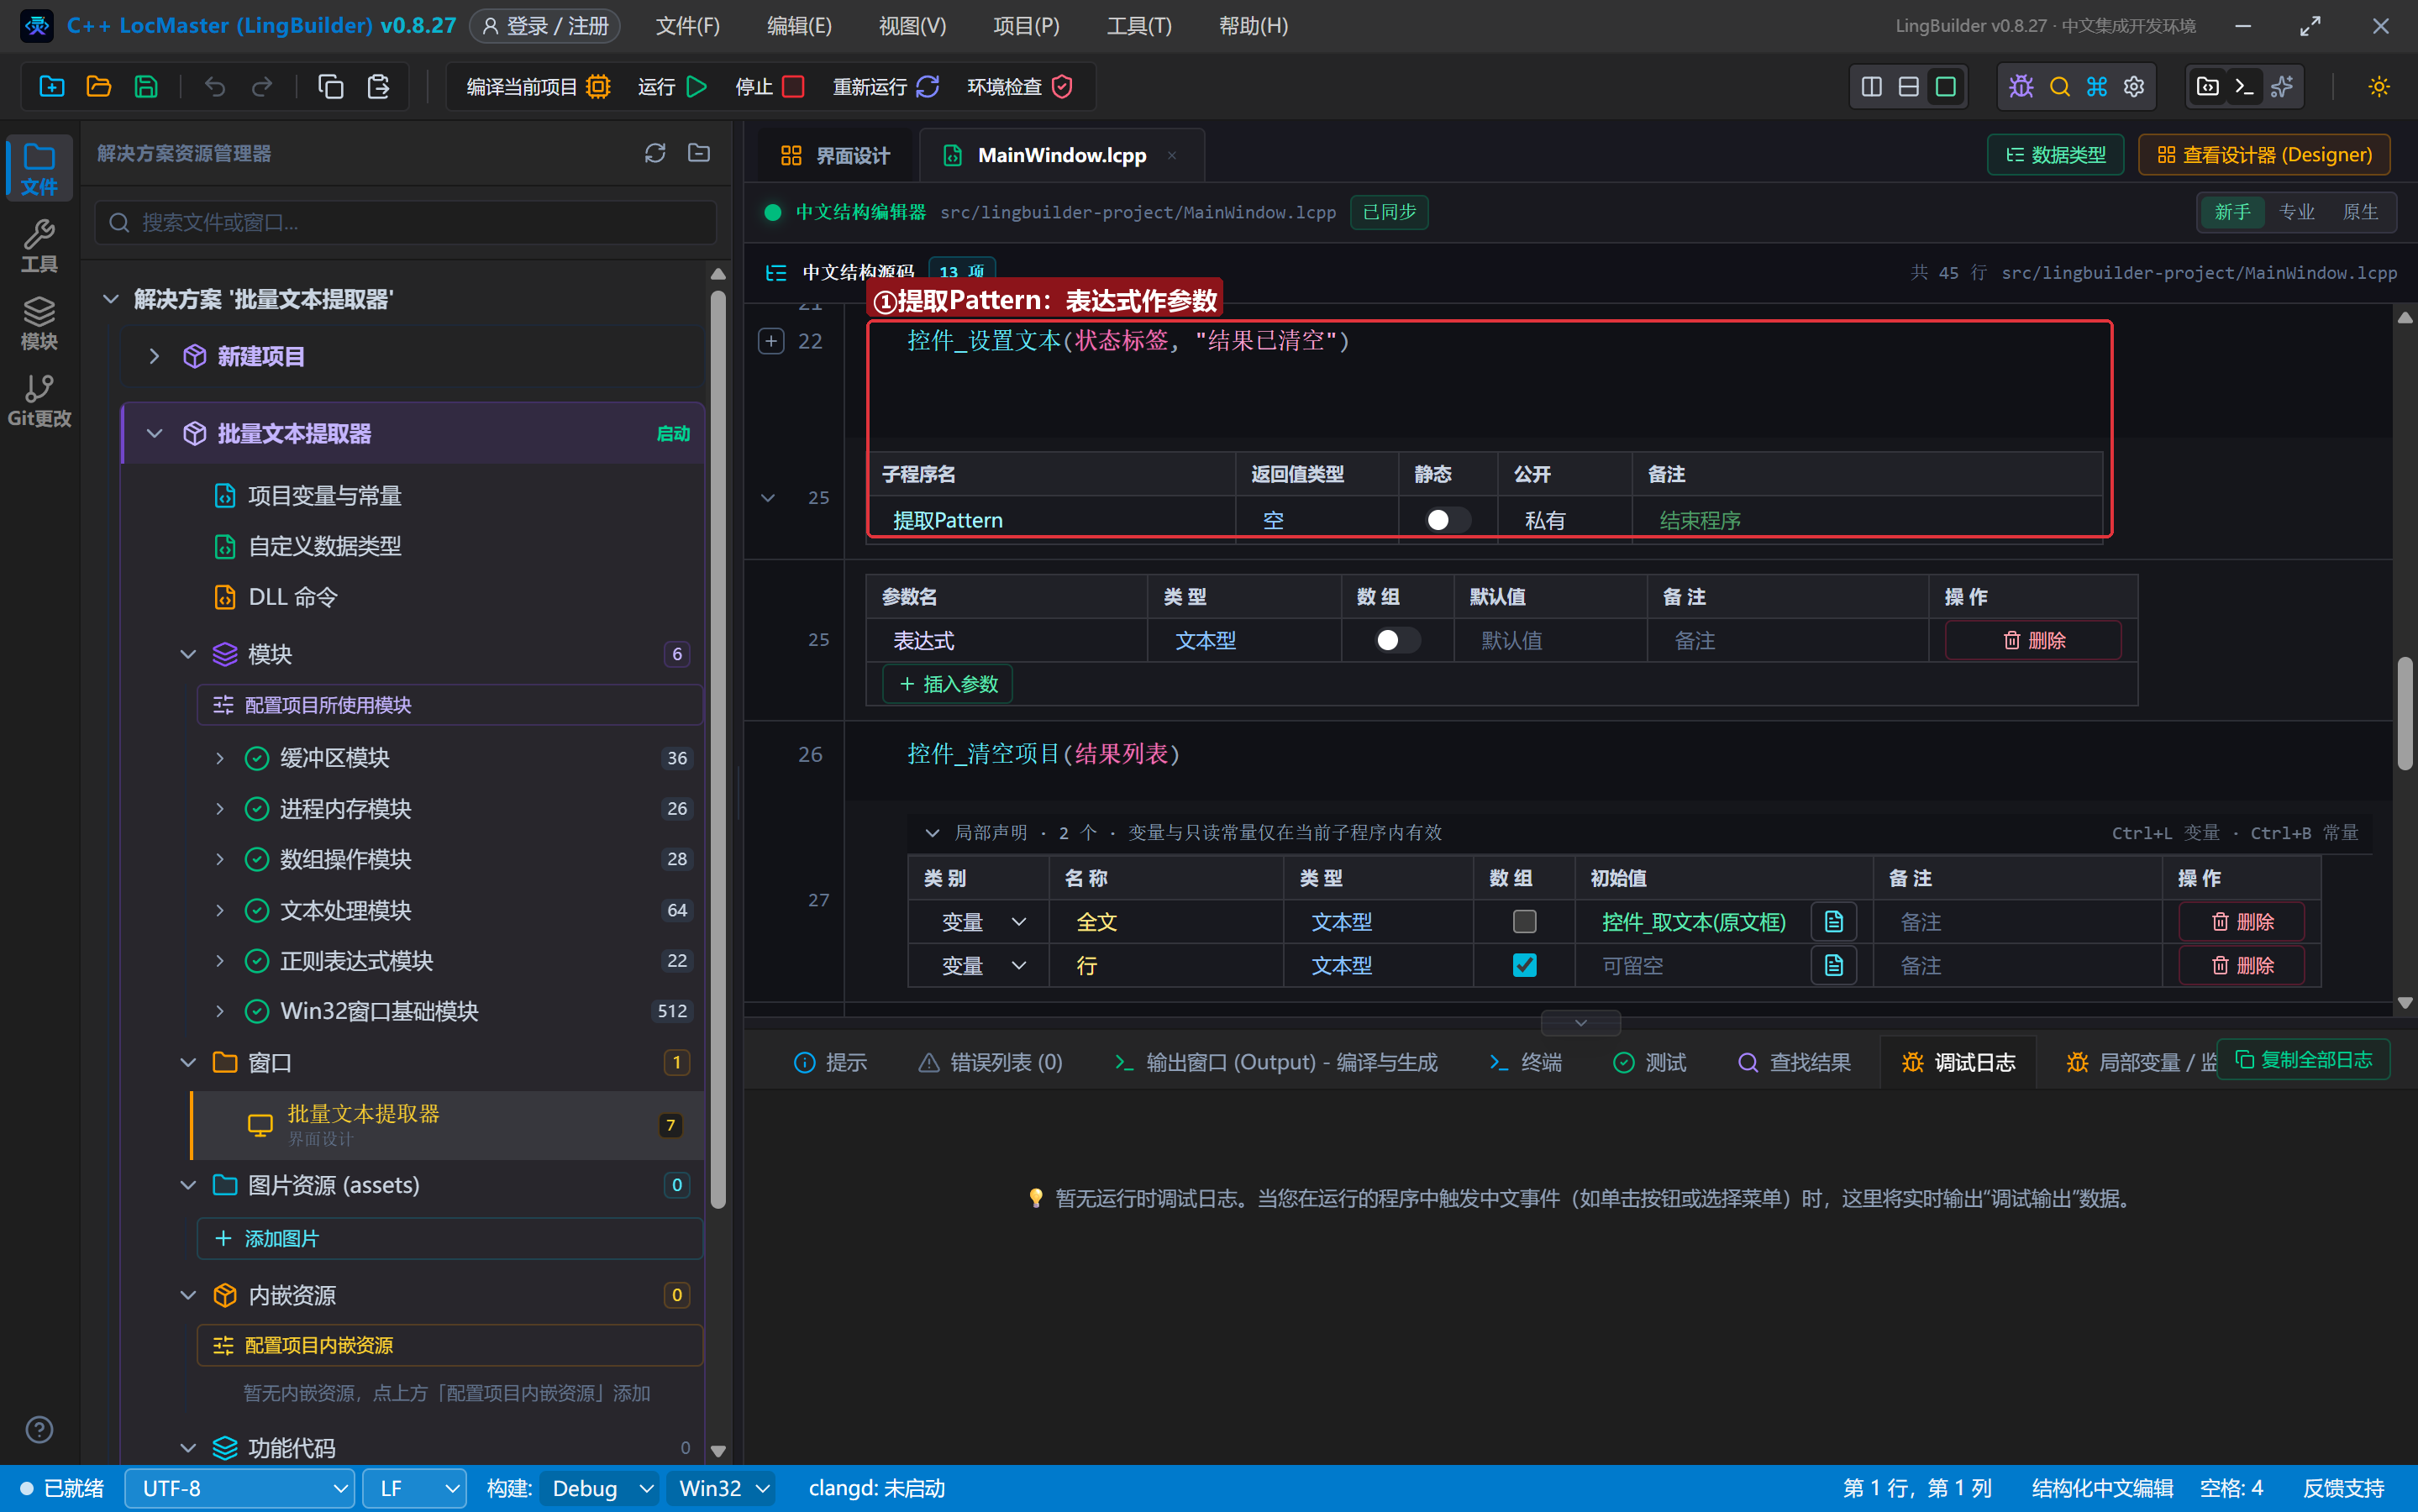
Task: Click the paste clipboard icon
Action: click(378, 87)
